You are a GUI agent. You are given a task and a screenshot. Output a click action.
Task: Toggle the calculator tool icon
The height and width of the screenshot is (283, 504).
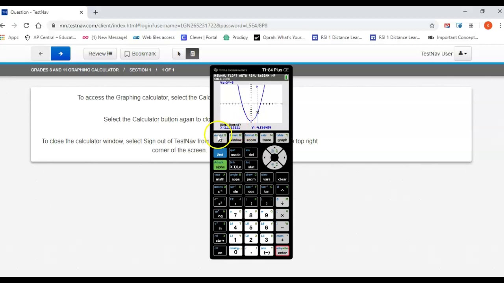(x=193, y=53)
